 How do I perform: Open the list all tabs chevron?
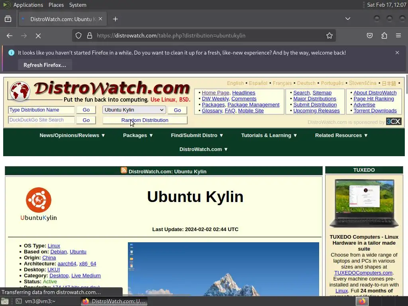point(347,19)
